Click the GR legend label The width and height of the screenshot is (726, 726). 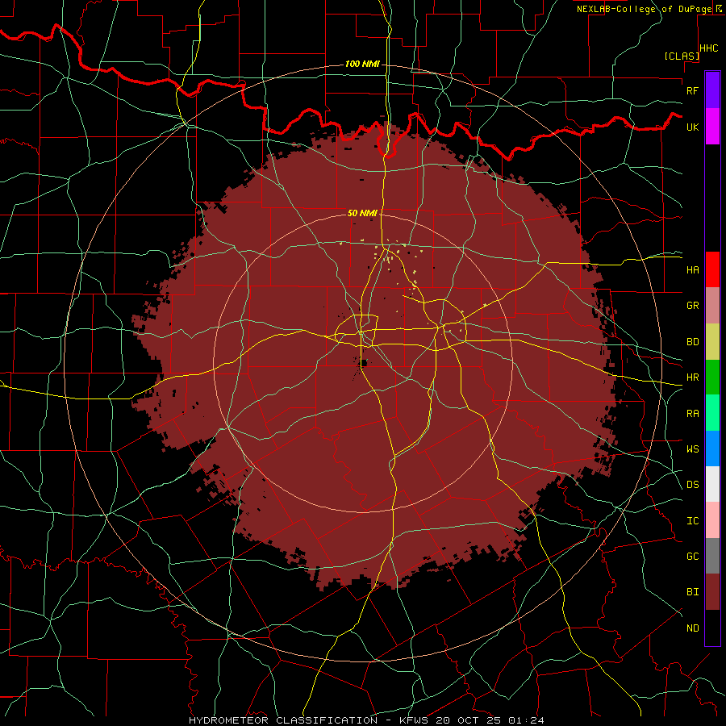(692, 306)
